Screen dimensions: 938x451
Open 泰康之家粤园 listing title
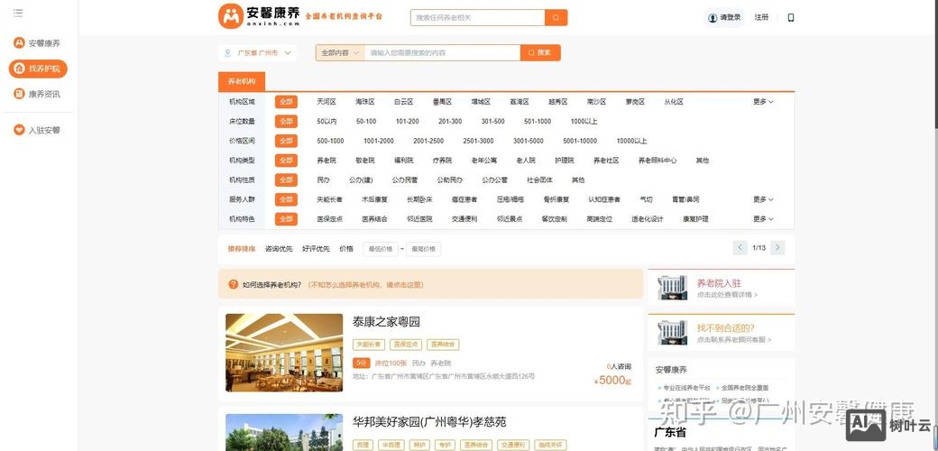[x=386, y=322]
